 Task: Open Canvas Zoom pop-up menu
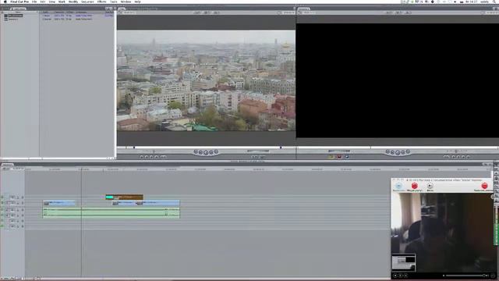coord(389,12)
